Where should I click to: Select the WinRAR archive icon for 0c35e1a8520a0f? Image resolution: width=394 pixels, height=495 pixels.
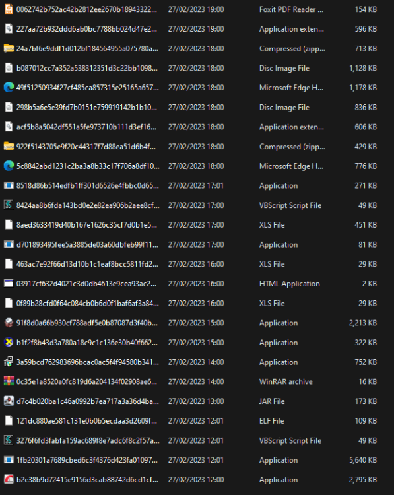tap(9, 381)
